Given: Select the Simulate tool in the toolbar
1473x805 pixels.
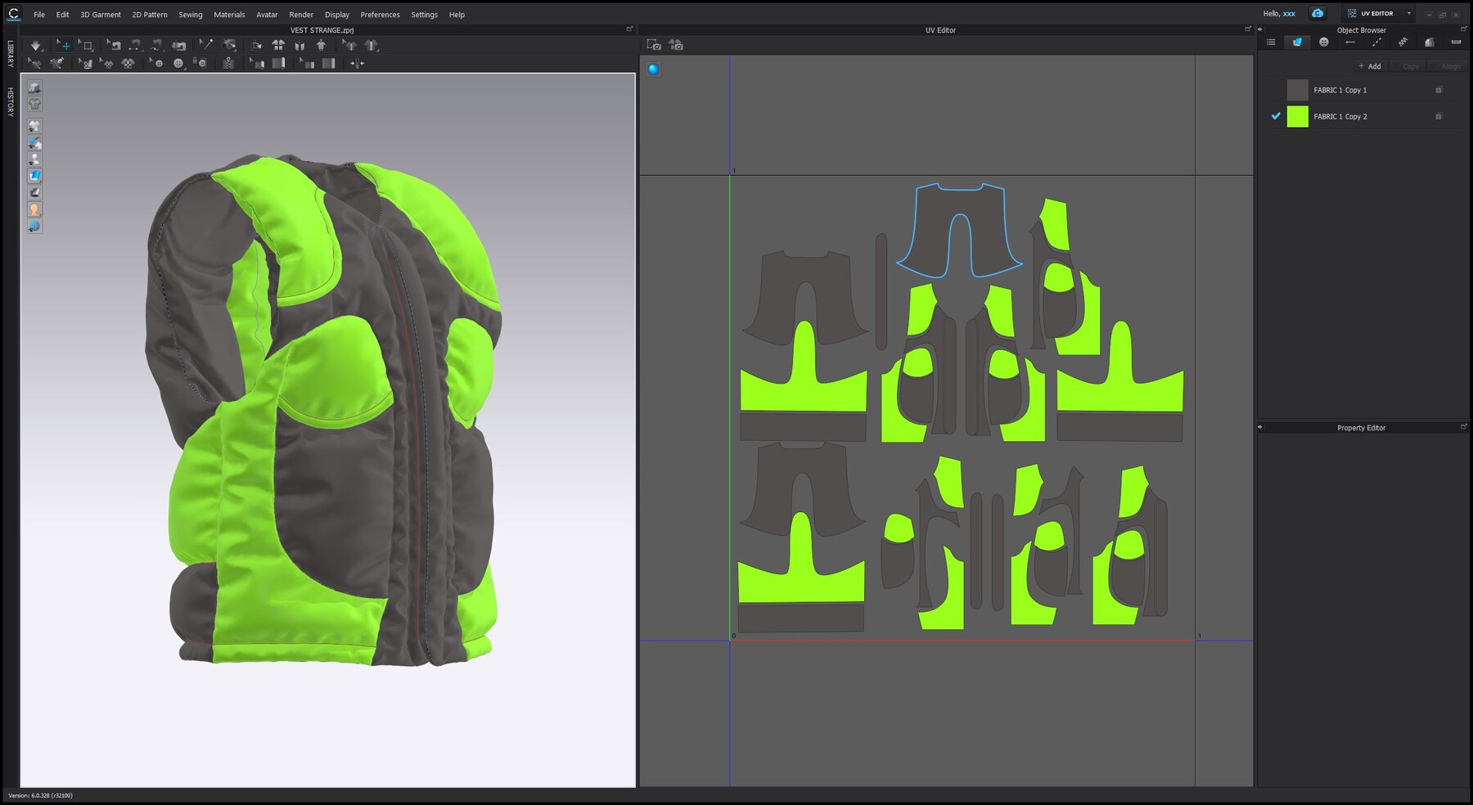Looking at the screenshot, I should [37, 46].
